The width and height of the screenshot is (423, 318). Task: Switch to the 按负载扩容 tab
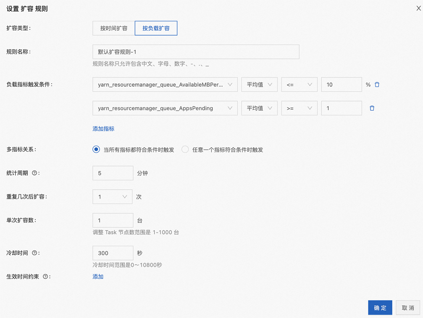(156, 28)
